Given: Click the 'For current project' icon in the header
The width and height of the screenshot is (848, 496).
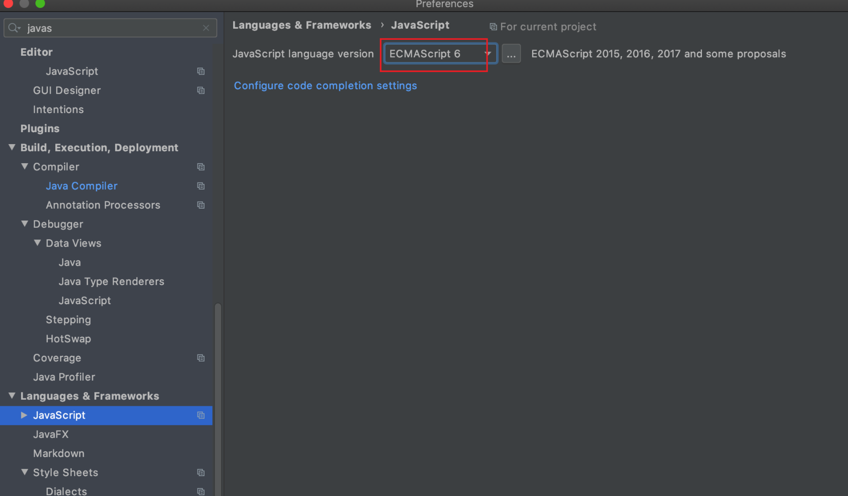Looking at the screenshot, I should [493, 27].
